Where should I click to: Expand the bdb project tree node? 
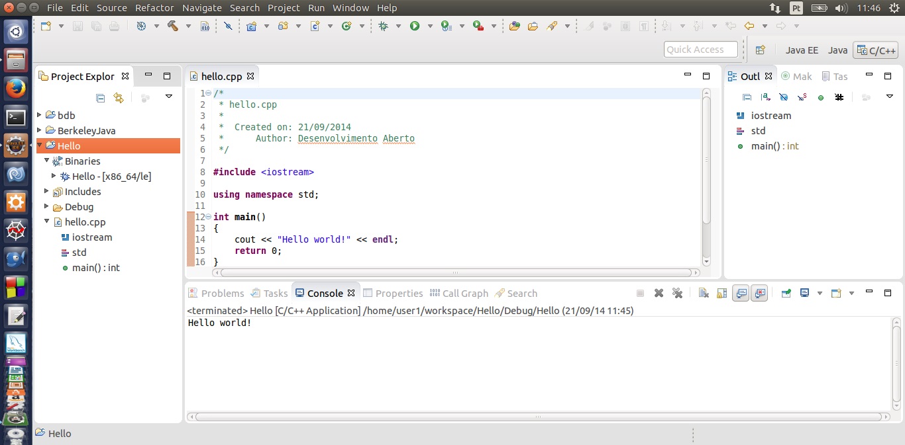pos(40,115)
